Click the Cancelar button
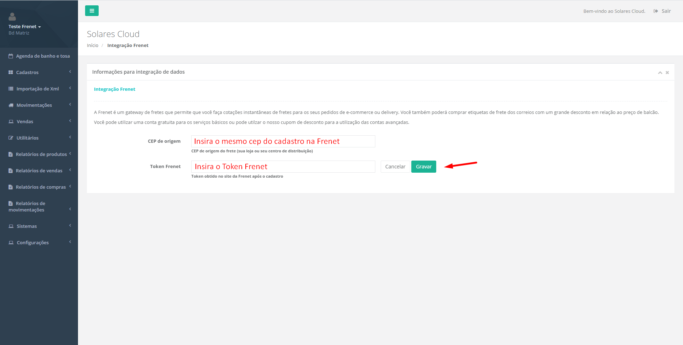Screen dimensions: 683x345 point(395,167)
